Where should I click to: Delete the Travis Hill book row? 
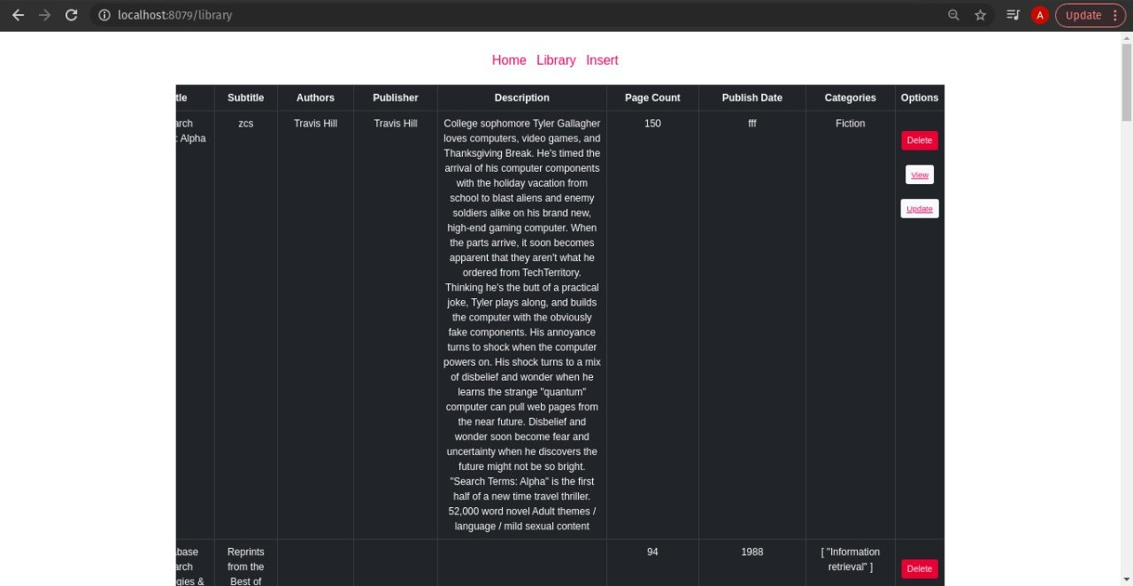920,140
